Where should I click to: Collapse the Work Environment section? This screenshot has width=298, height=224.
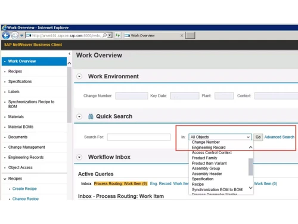coord(79,76)
